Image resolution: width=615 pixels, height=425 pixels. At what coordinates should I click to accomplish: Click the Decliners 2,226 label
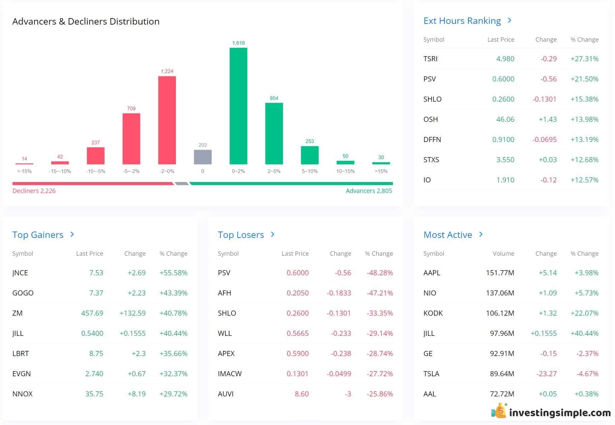[34, 191]
